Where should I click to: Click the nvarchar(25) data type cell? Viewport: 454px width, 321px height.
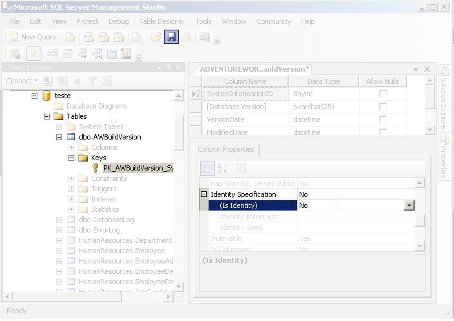point(324,107)
